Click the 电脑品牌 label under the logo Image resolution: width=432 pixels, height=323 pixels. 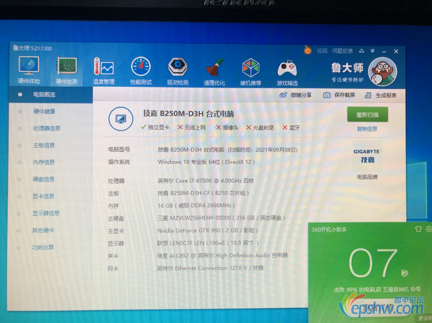coord(367,177)
